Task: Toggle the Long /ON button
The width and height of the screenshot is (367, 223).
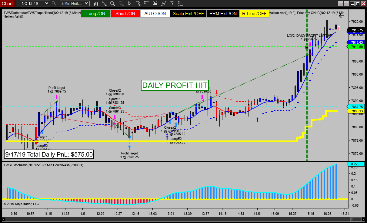Action: click(x=95, y=14)
